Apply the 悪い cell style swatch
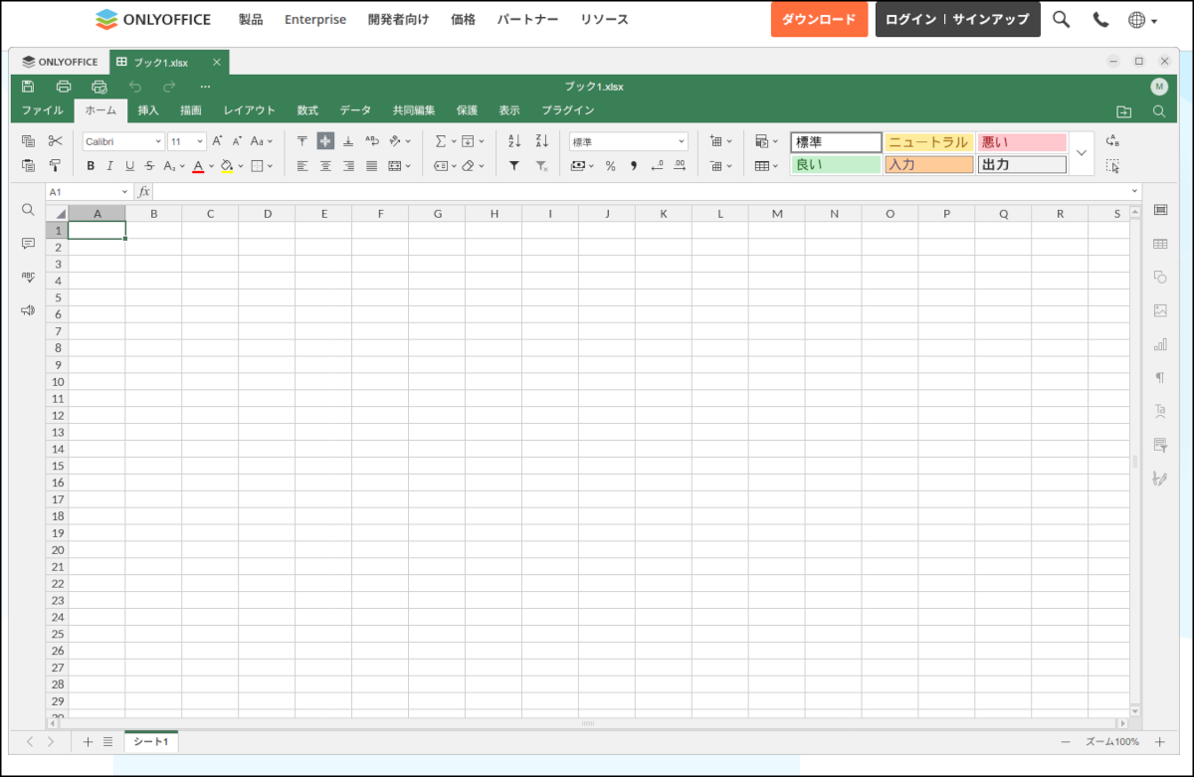This screenshot has height=777, width=1194. click(x=1022, y=142)
